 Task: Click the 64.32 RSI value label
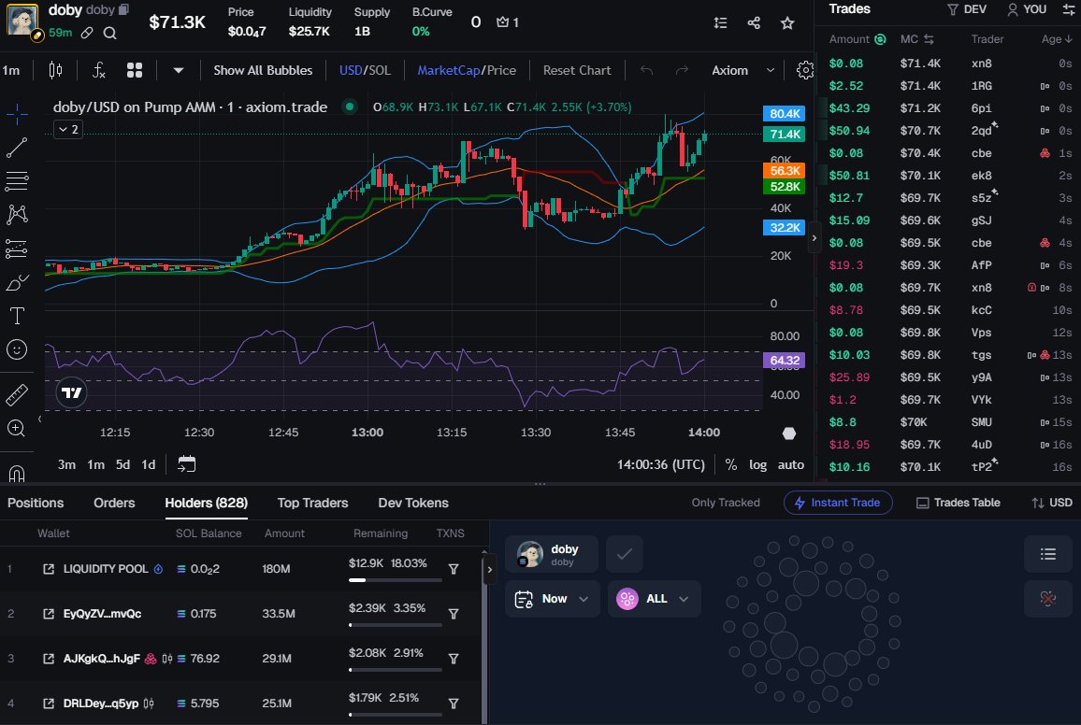[x=785, y=360]
